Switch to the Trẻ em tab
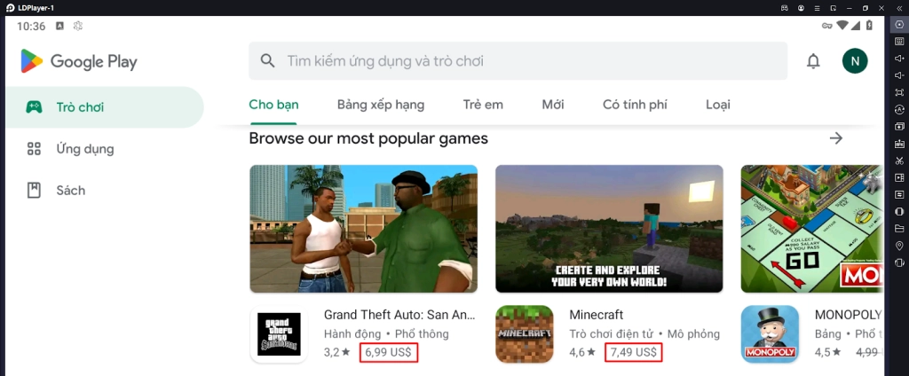 483,105
